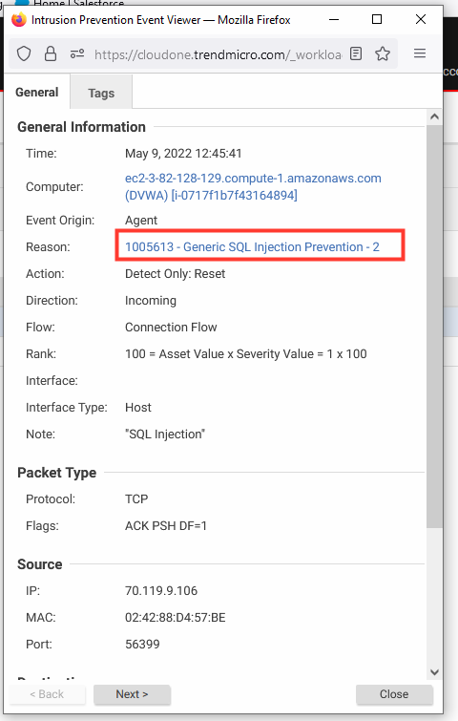Click the disabled Back button
Image resolution: width=458 pixels, height=721 pixels.
47,694
